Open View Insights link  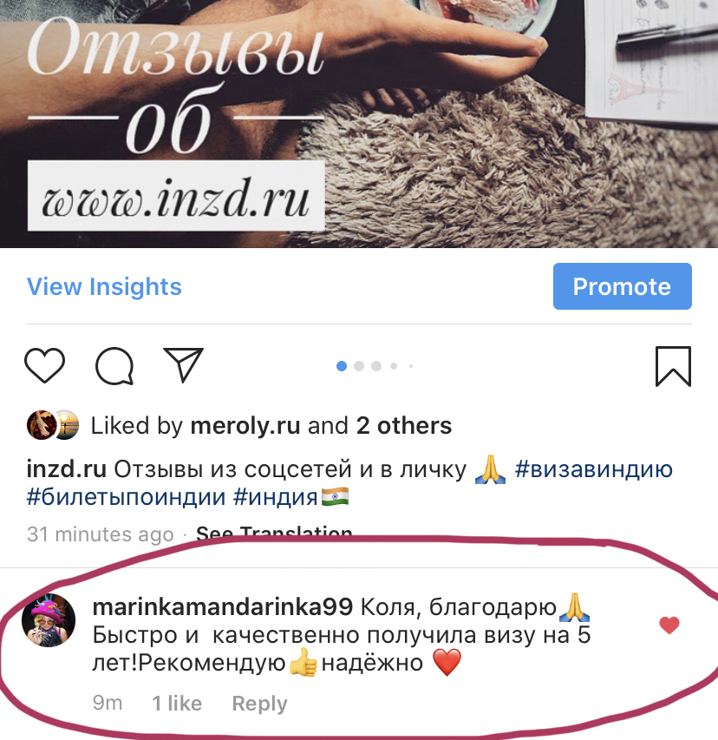pyautogui.click(x=104, y=287)
